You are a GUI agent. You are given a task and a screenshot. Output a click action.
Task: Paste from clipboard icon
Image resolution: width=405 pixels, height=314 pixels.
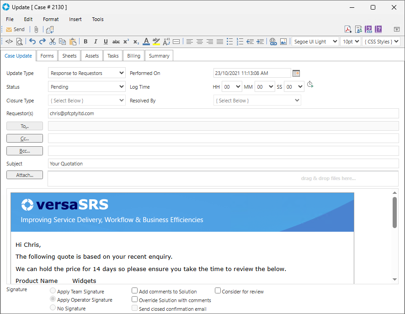click(x=73, y=41)
